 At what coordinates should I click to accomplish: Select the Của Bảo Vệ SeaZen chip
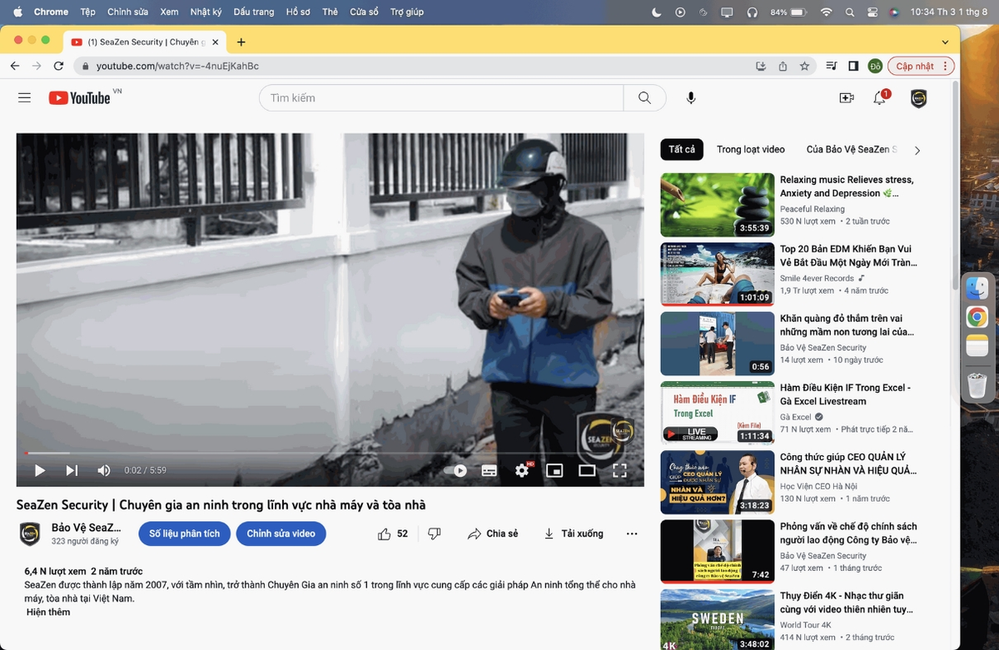point(852,150)
